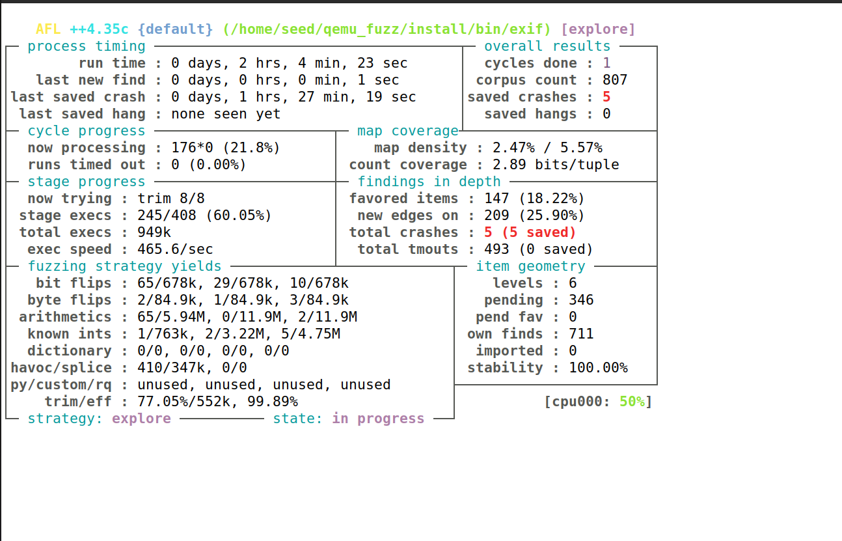The height and width of the screenshot is (541, 842).
Task: Click the corpus count value 807
Action: 615,80
